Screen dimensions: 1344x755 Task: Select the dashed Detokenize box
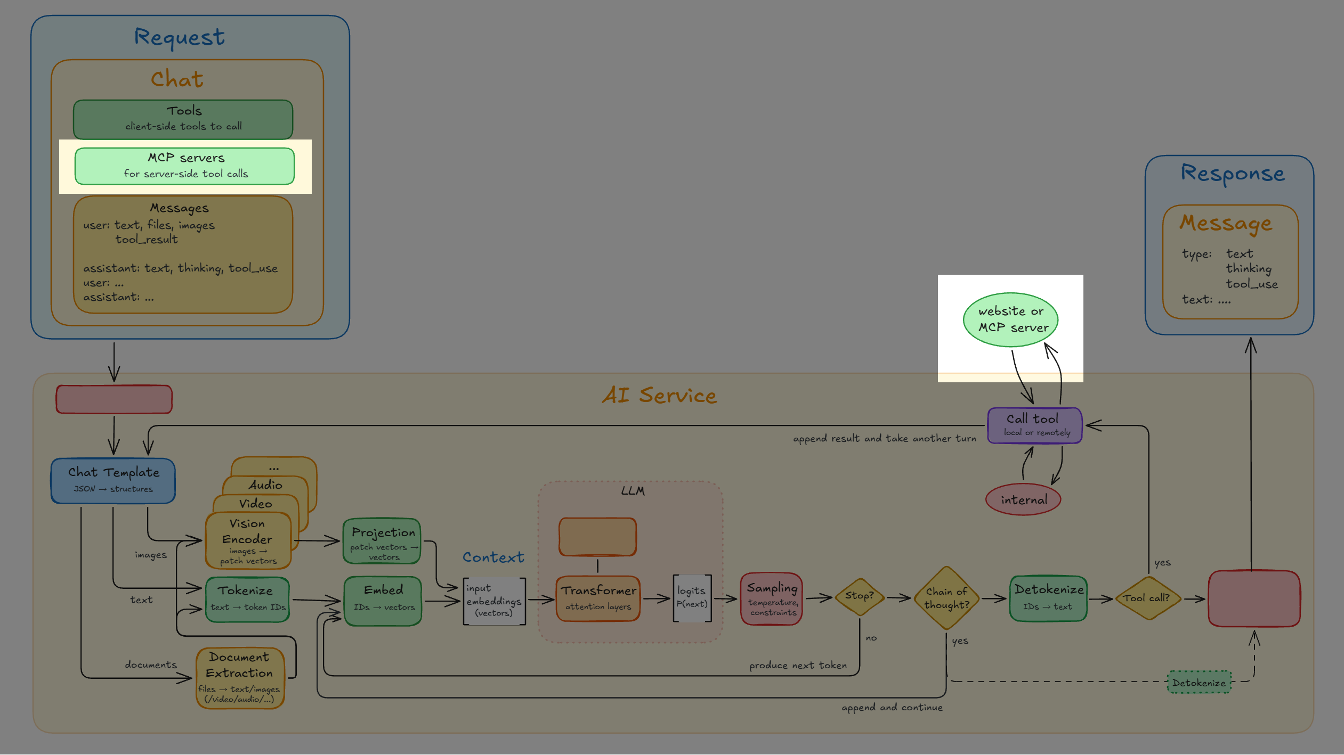pyautogui.click(x=1199, y=682)
